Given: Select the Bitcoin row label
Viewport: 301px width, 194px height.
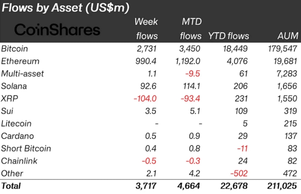Looking at the screenshot, I should (x=15, y=49).
